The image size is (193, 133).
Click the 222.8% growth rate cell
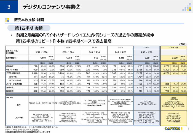[x=156, y=66]
